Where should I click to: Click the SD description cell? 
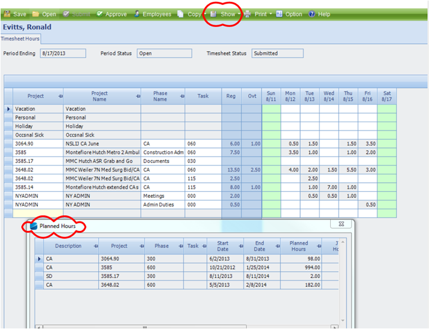click(x=71, y=276)
